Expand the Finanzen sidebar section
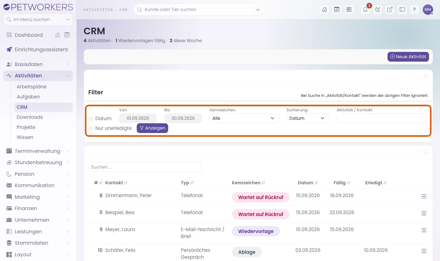Image resolution: width=440 pixels, height=261 pixels. (38, 208)
